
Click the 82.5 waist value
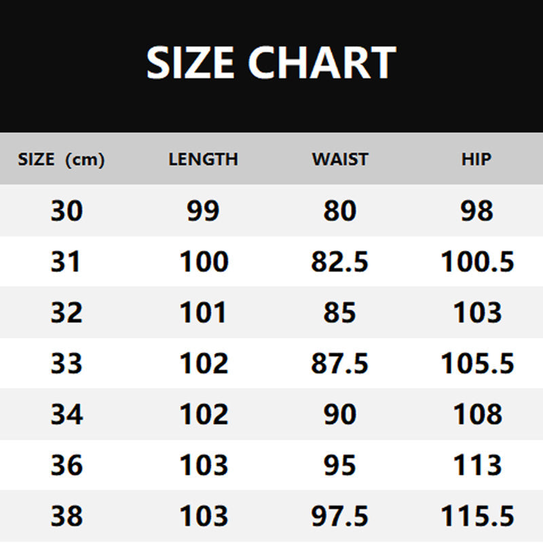point(340,261)
